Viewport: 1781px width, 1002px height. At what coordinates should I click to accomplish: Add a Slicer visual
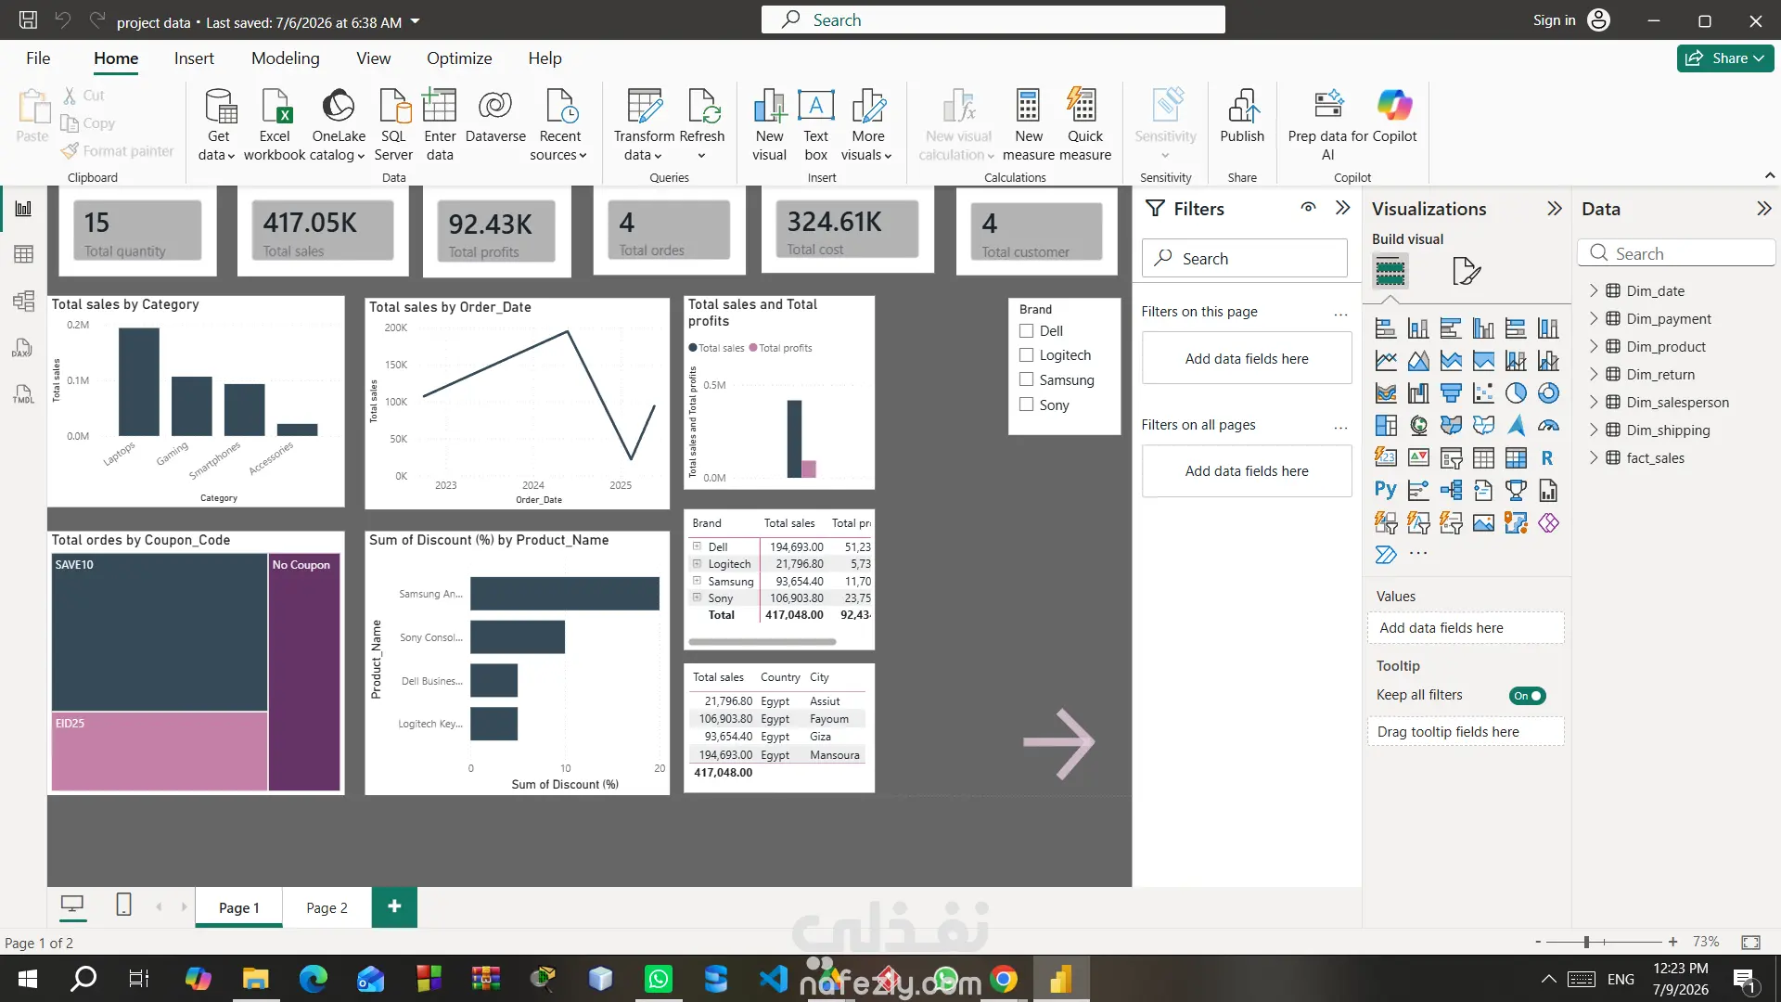[x=1451, y=458]
